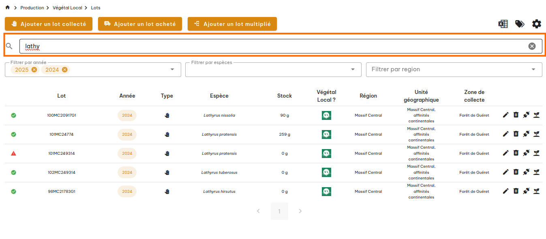Open the labels tag icon
The height and width of the screenshot is (239, 546).
click(520, 24)
